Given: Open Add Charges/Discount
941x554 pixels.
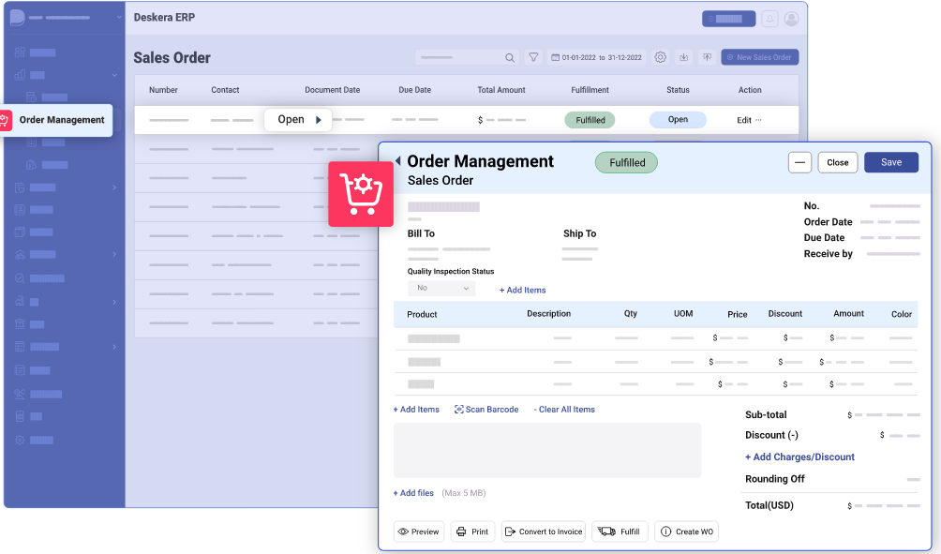Looking at the screenshot, I should (x=799, y=457).
